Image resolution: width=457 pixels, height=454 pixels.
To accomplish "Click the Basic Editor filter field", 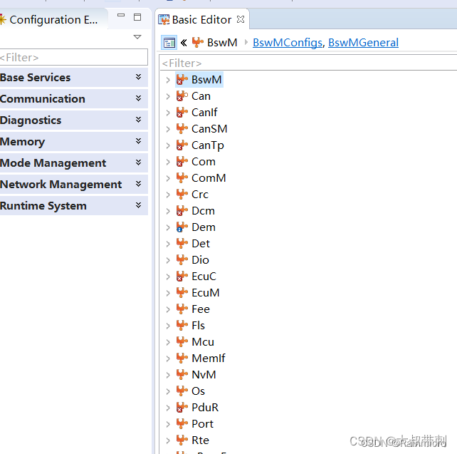I will click(x=308, y=63).
